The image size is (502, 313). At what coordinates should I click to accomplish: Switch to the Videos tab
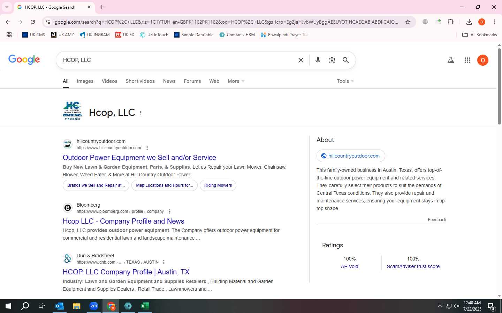109,81
